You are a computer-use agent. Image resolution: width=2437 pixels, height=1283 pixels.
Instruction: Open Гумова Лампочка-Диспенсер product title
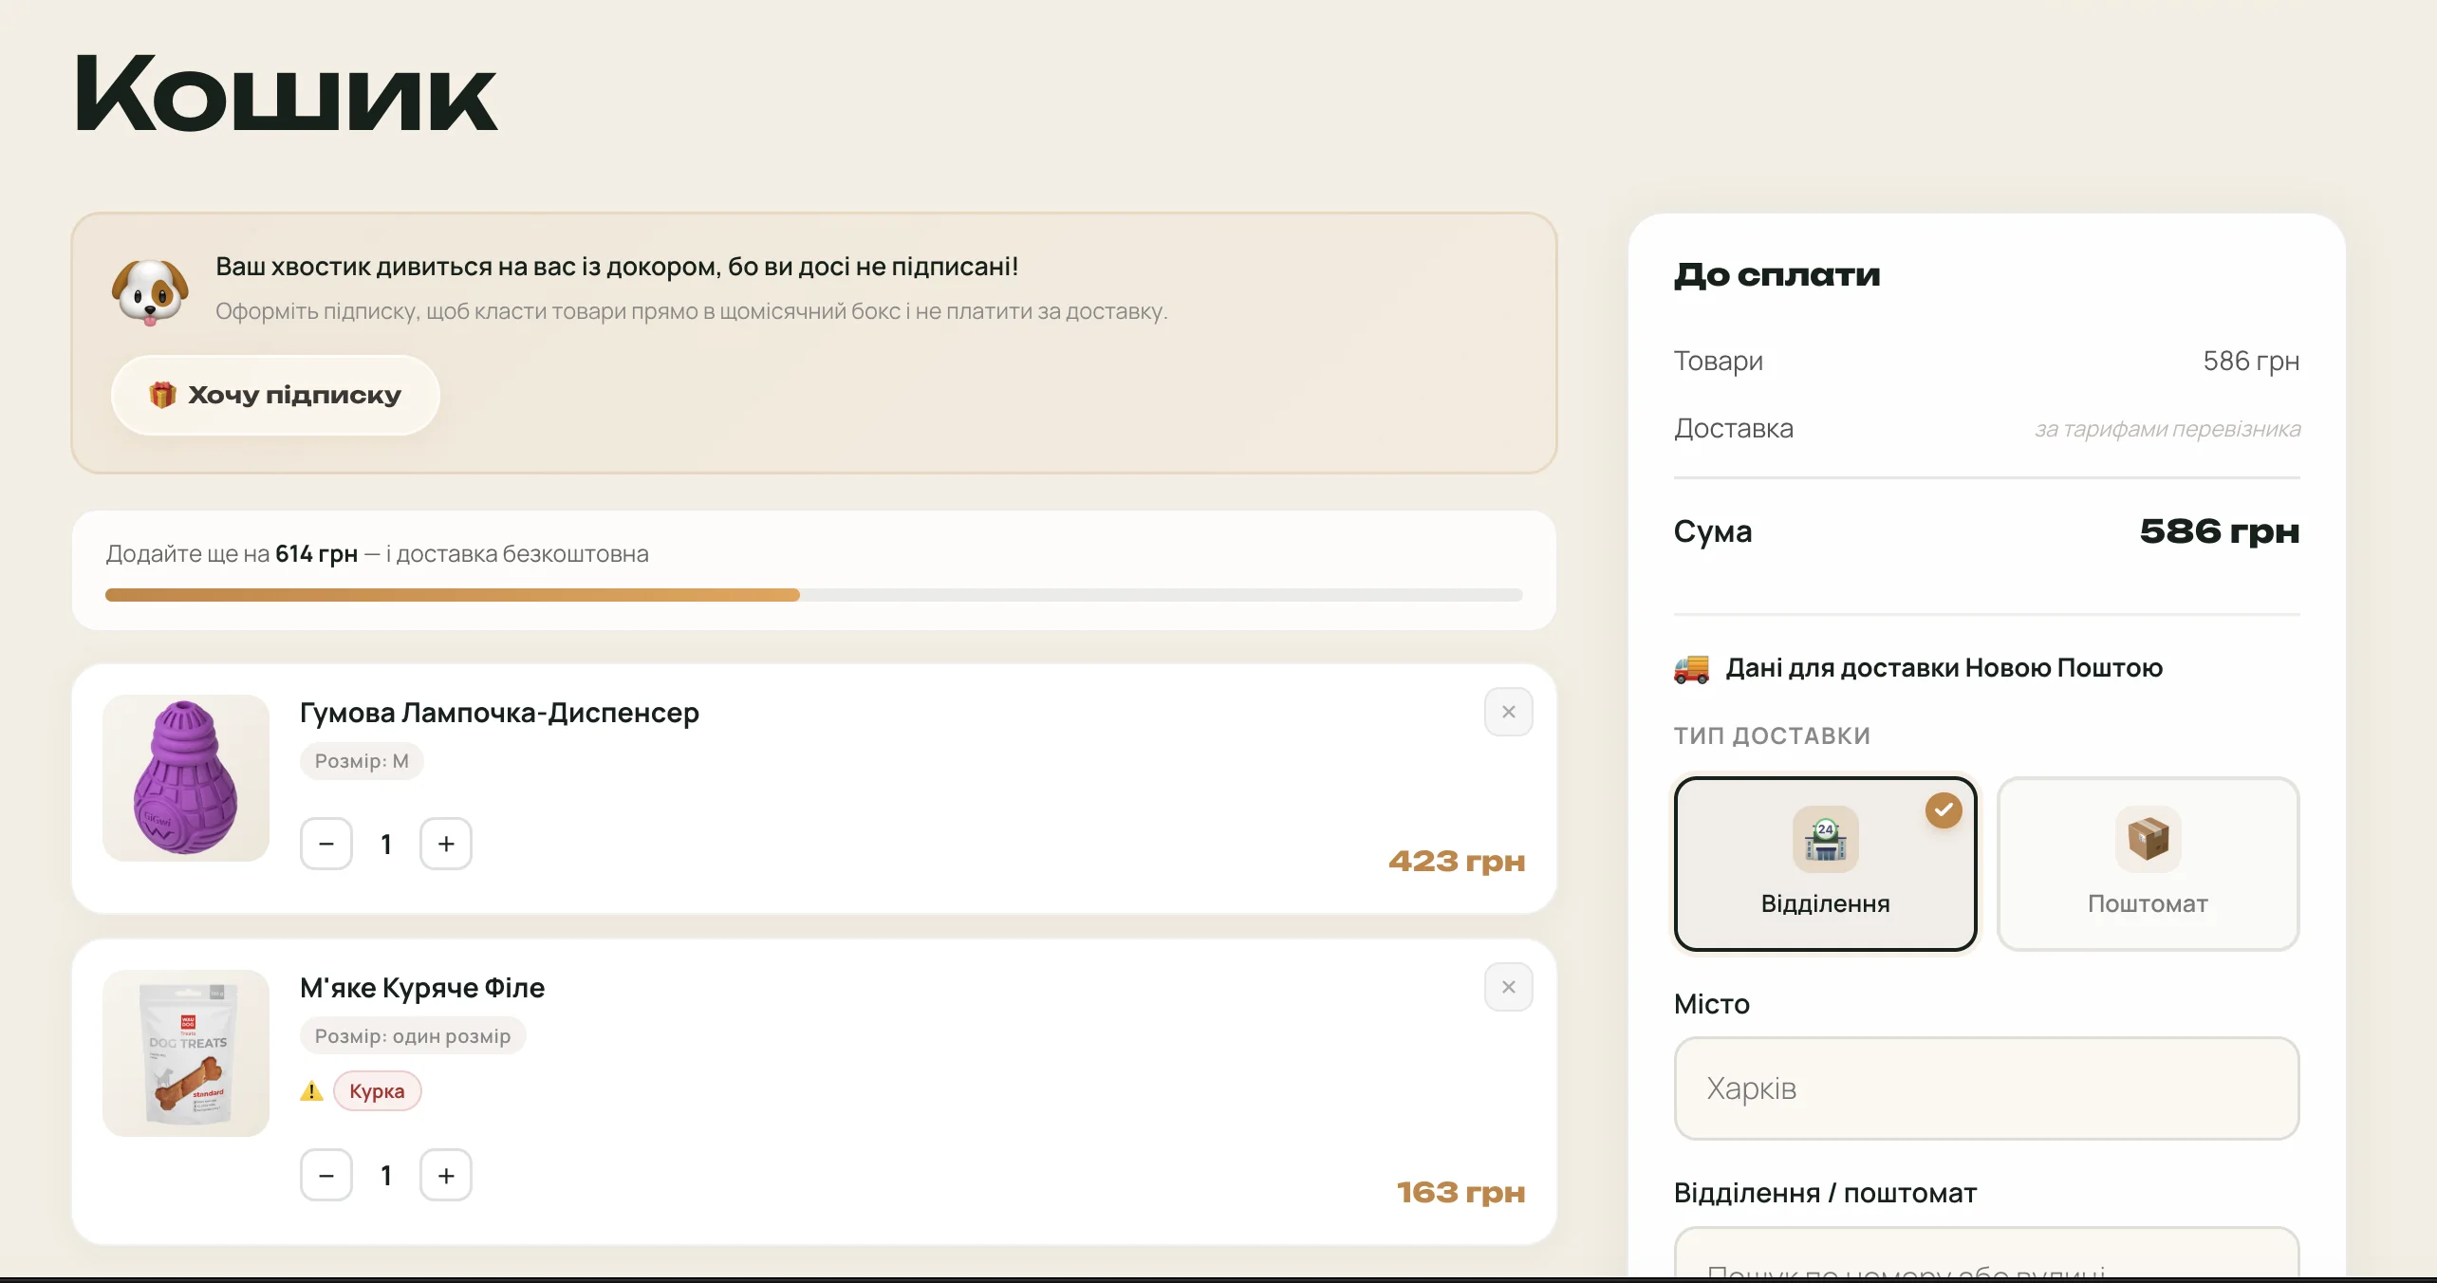[x=499, y=713]
